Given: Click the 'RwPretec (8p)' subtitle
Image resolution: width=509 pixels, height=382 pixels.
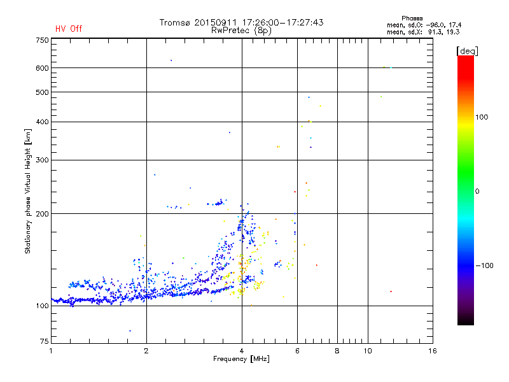Looking at the screenshot, I should 241,31.
